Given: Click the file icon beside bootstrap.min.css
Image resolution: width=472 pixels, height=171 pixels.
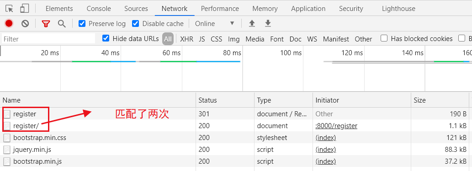Looking at the screenshot, I should tap(7, 138).
